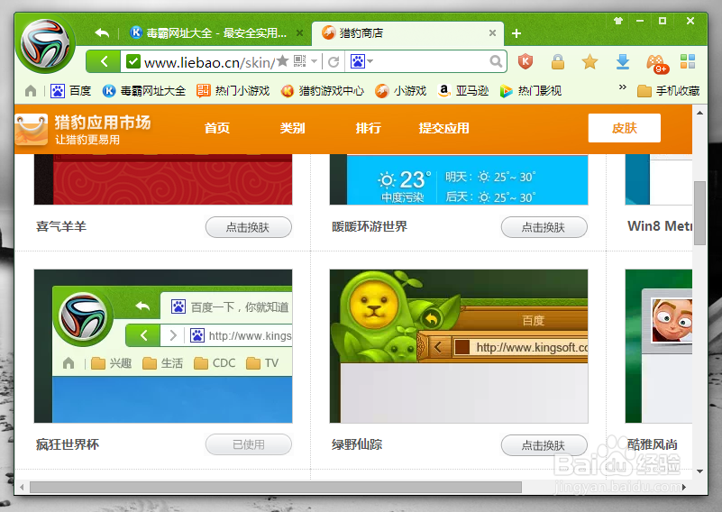The image size is (722, 512).
Task: Click the 猎豹应用市场 logo
Action: pos(83,130)
